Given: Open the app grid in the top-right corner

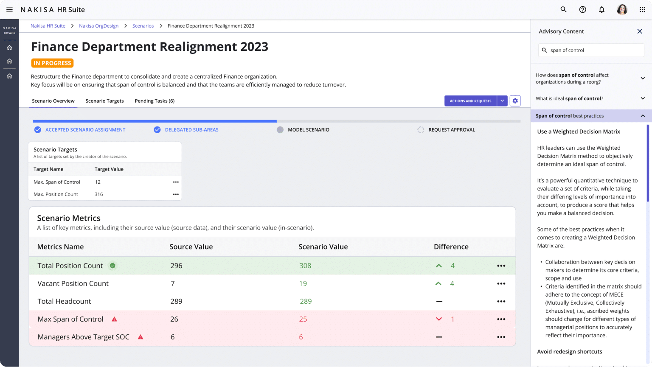Looking at the screenshot, I should [642, 9].
